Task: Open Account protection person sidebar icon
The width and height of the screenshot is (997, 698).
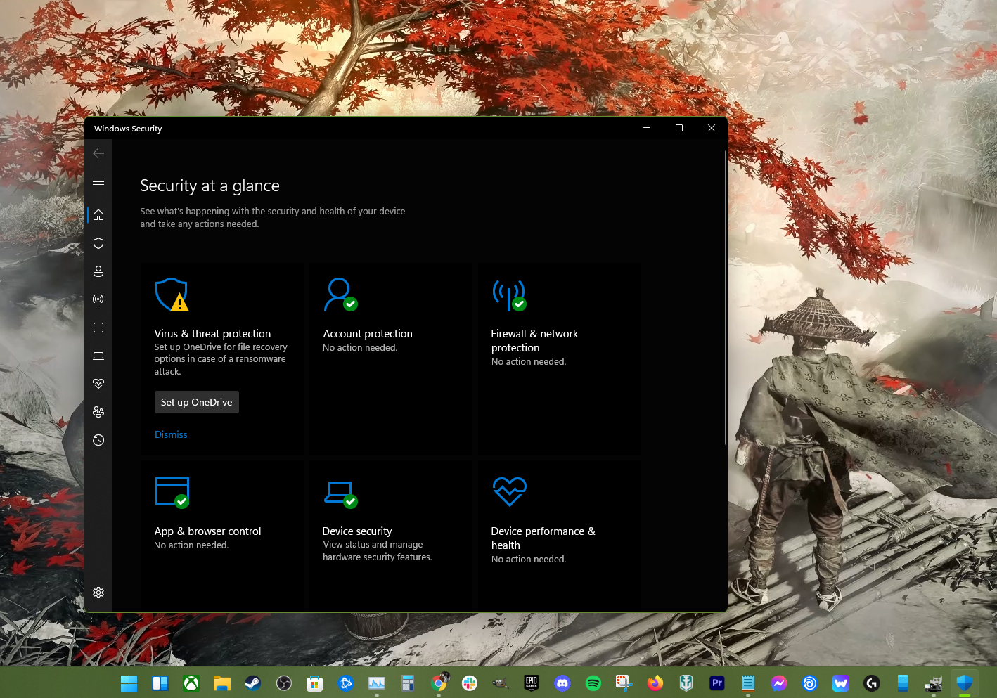Action: pos(98,271)
